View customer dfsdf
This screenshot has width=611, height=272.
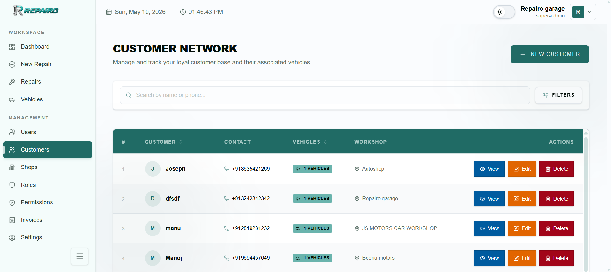pos(489,199)
